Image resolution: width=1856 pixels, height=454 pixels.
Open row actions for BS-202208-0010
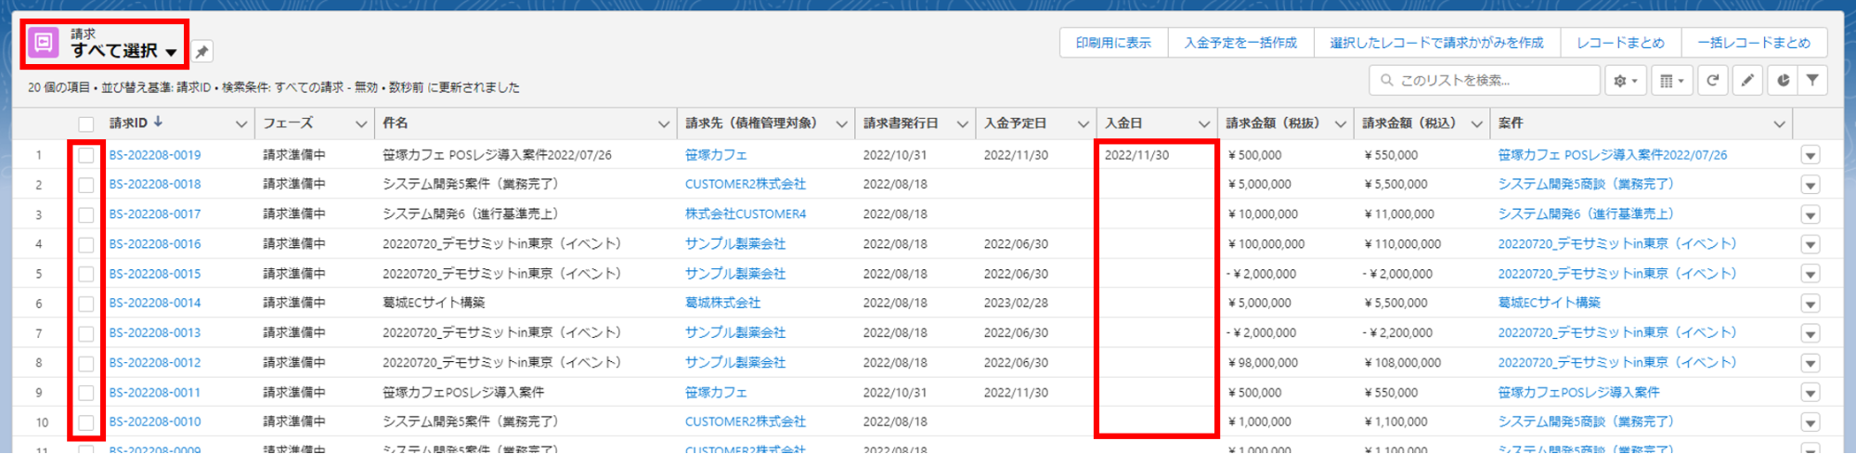[x=1811, y=422]
